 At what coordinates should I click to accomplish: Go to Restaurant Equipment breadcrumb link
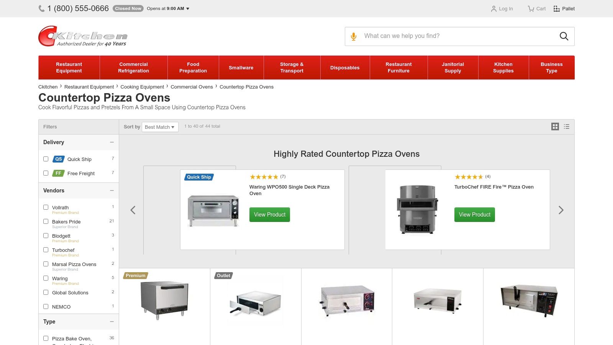click(89, 87)
